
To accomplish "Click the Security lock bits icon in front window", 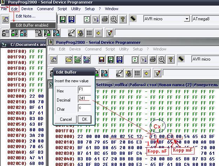I will [129, 74].
